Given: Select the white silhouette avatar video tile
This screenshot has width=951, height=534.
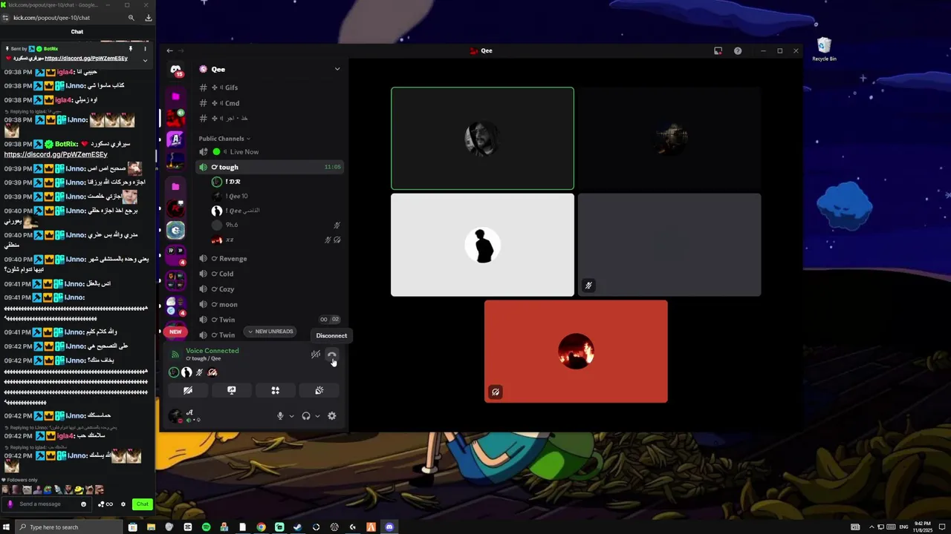Looking at the screenshot, I should coord(482,245).
